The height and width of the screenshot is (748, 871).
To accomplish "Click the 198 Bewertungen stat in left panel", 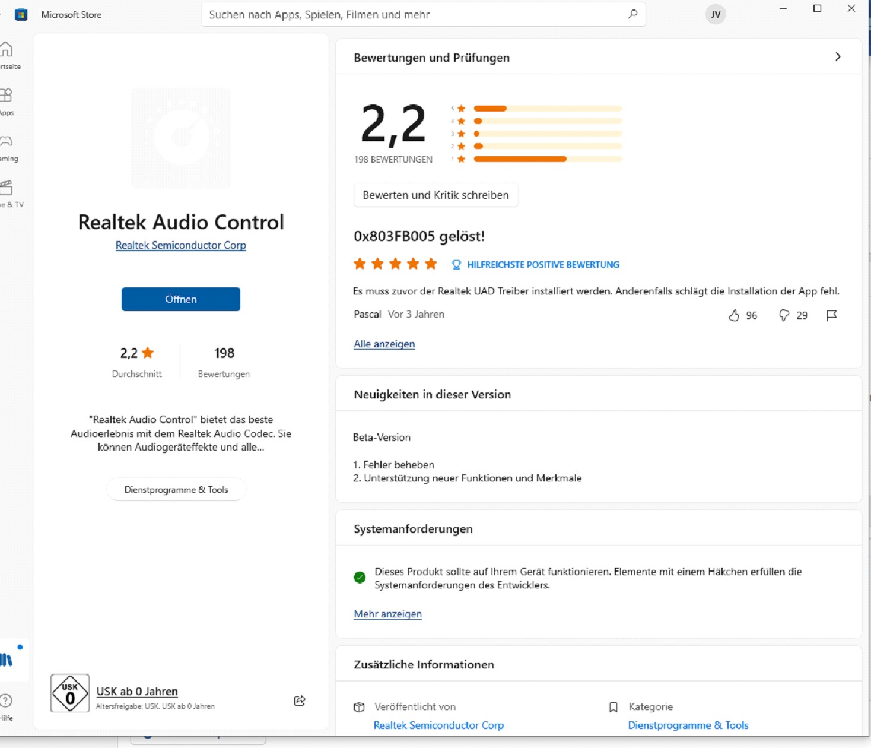I will click(224, 362).
